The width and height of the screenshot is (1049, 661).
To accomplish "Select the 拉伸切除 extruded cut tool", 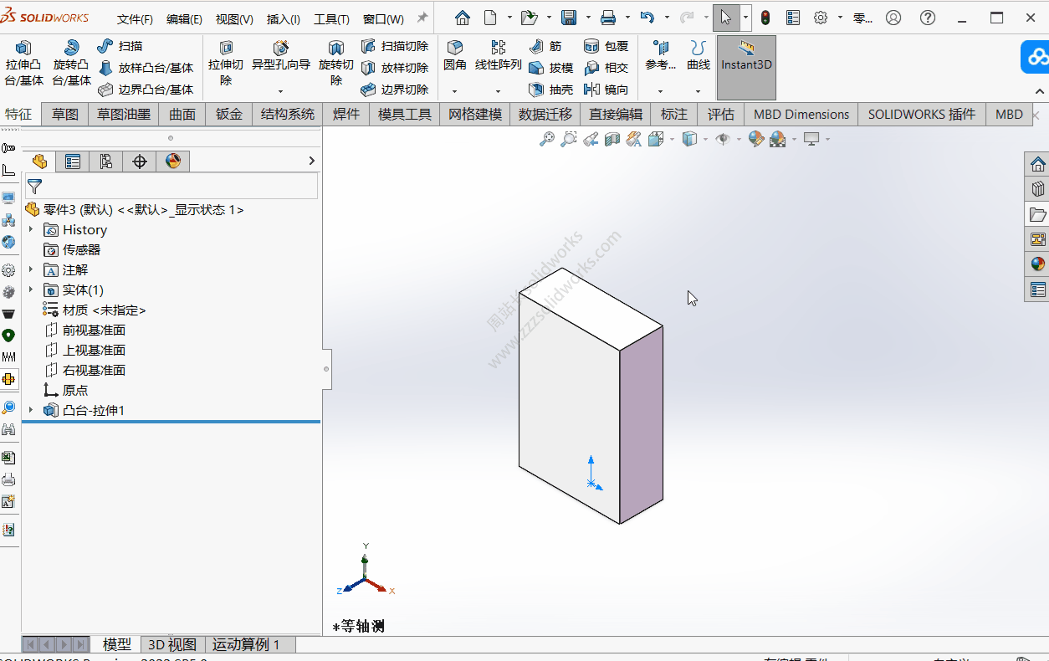I will 226,63.
